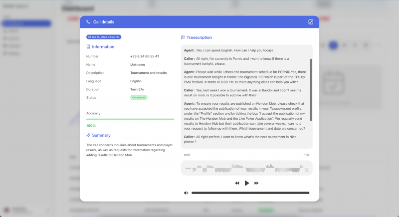Click the Name value Unknown
Screen dimensions: 399x217
[x=138, y=65]
